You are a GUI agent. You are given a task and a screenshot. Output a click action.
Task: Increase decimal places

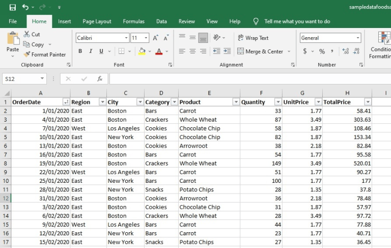(346, 51)
